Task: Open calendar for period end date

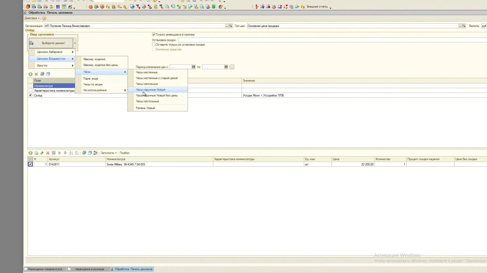Action: 226,67
